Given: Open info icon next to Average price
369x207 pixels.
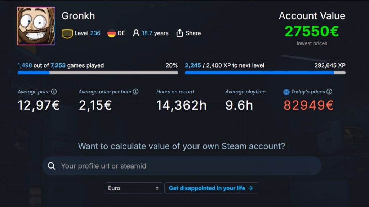Looking at the screenshot, I should (x=54, y=92).
